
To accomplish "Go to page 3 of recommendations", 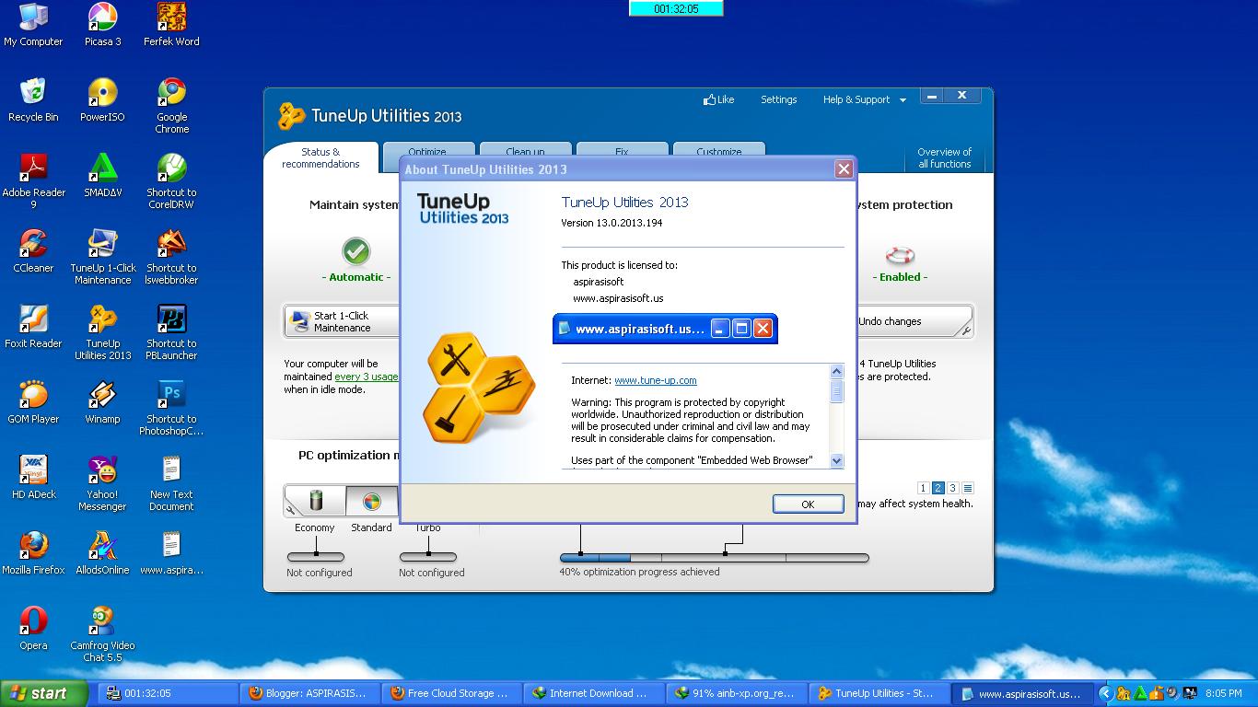I will 952,488.
